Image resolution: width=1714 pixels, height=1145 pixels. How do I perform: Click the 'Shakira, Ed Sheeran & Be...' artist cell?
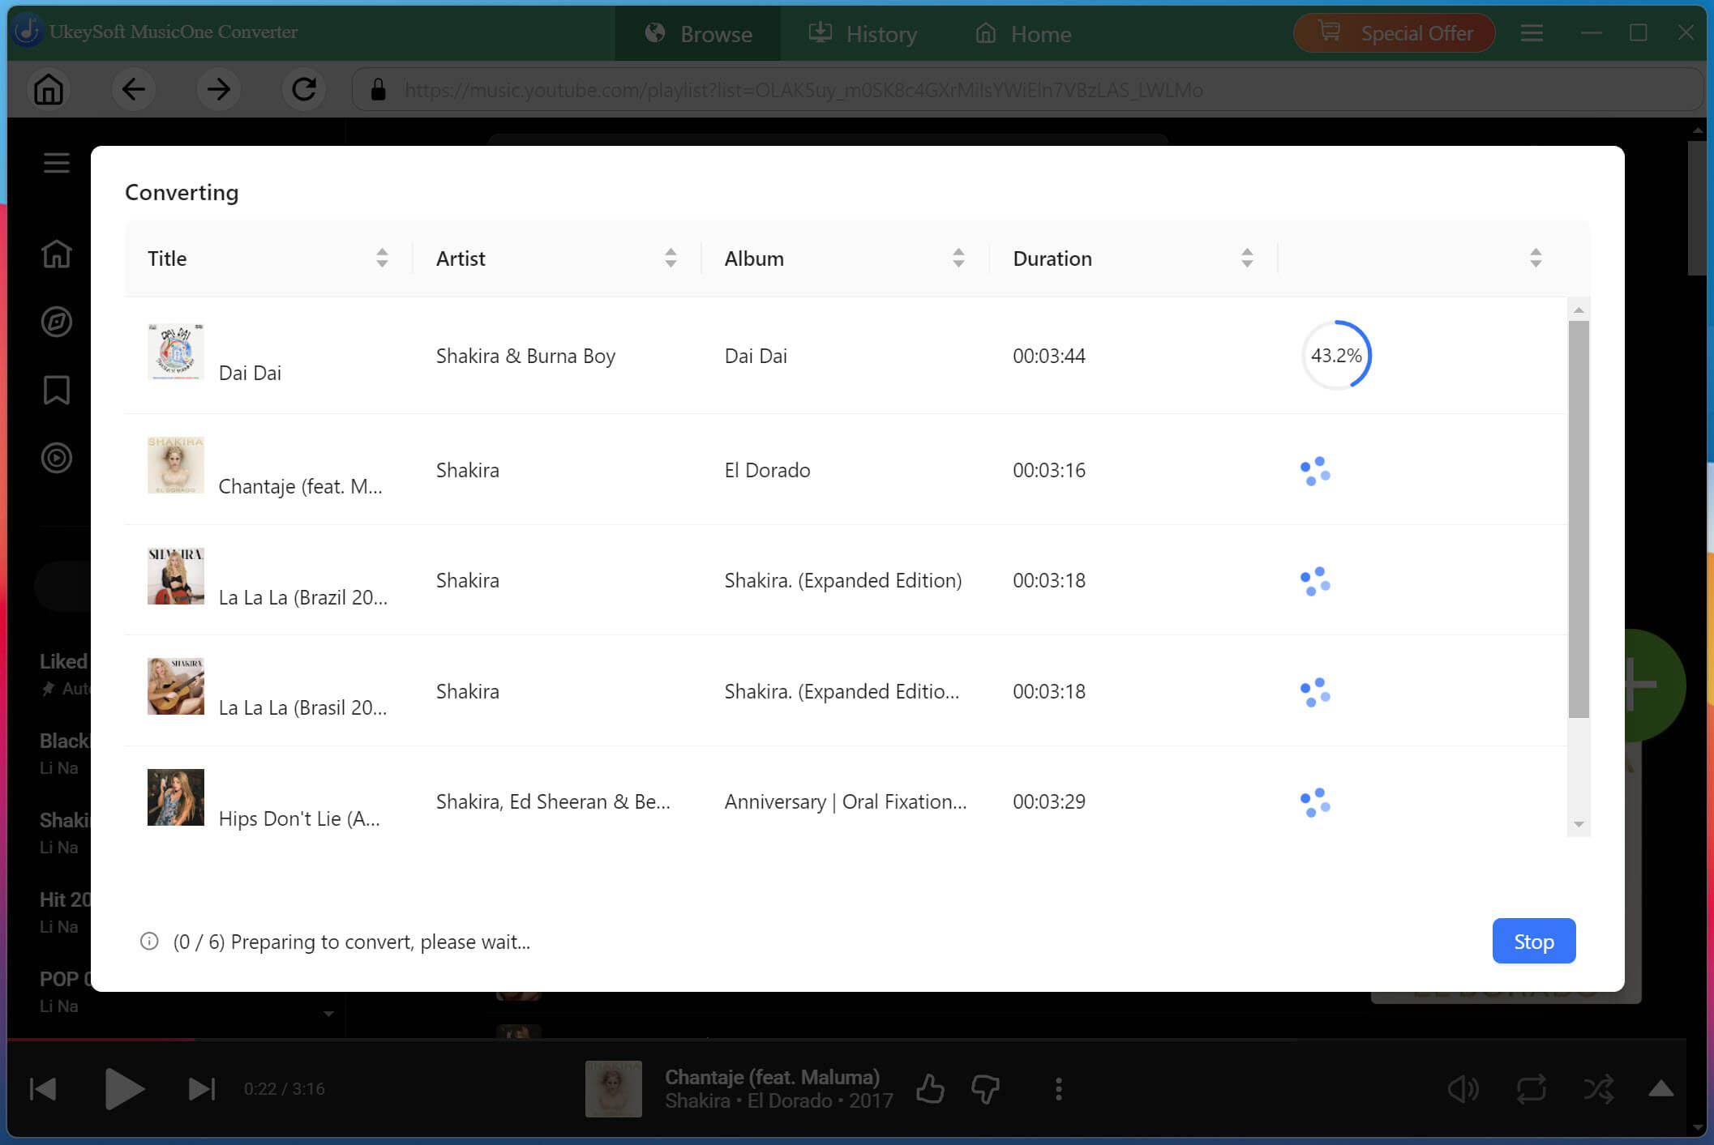pos(553,801)
